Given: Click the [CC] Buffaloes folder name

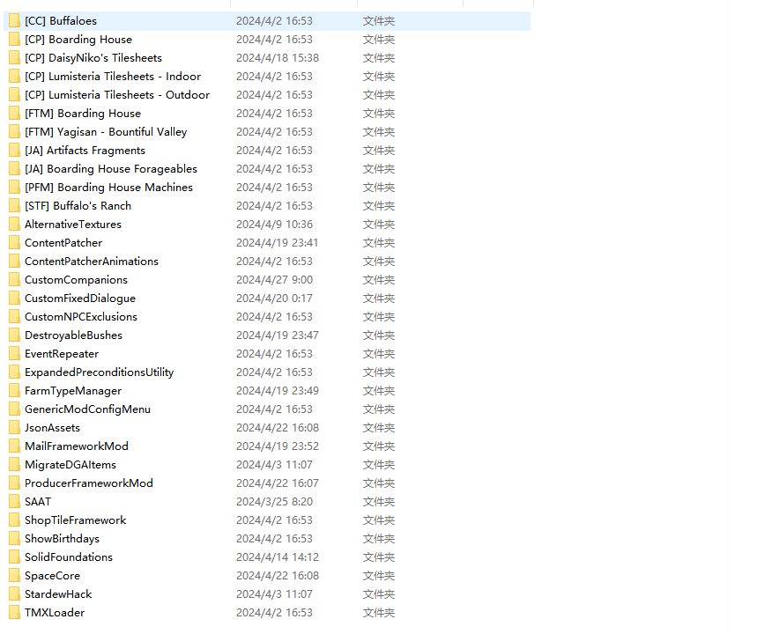Looking at the screenshot, I should (61, 21).
